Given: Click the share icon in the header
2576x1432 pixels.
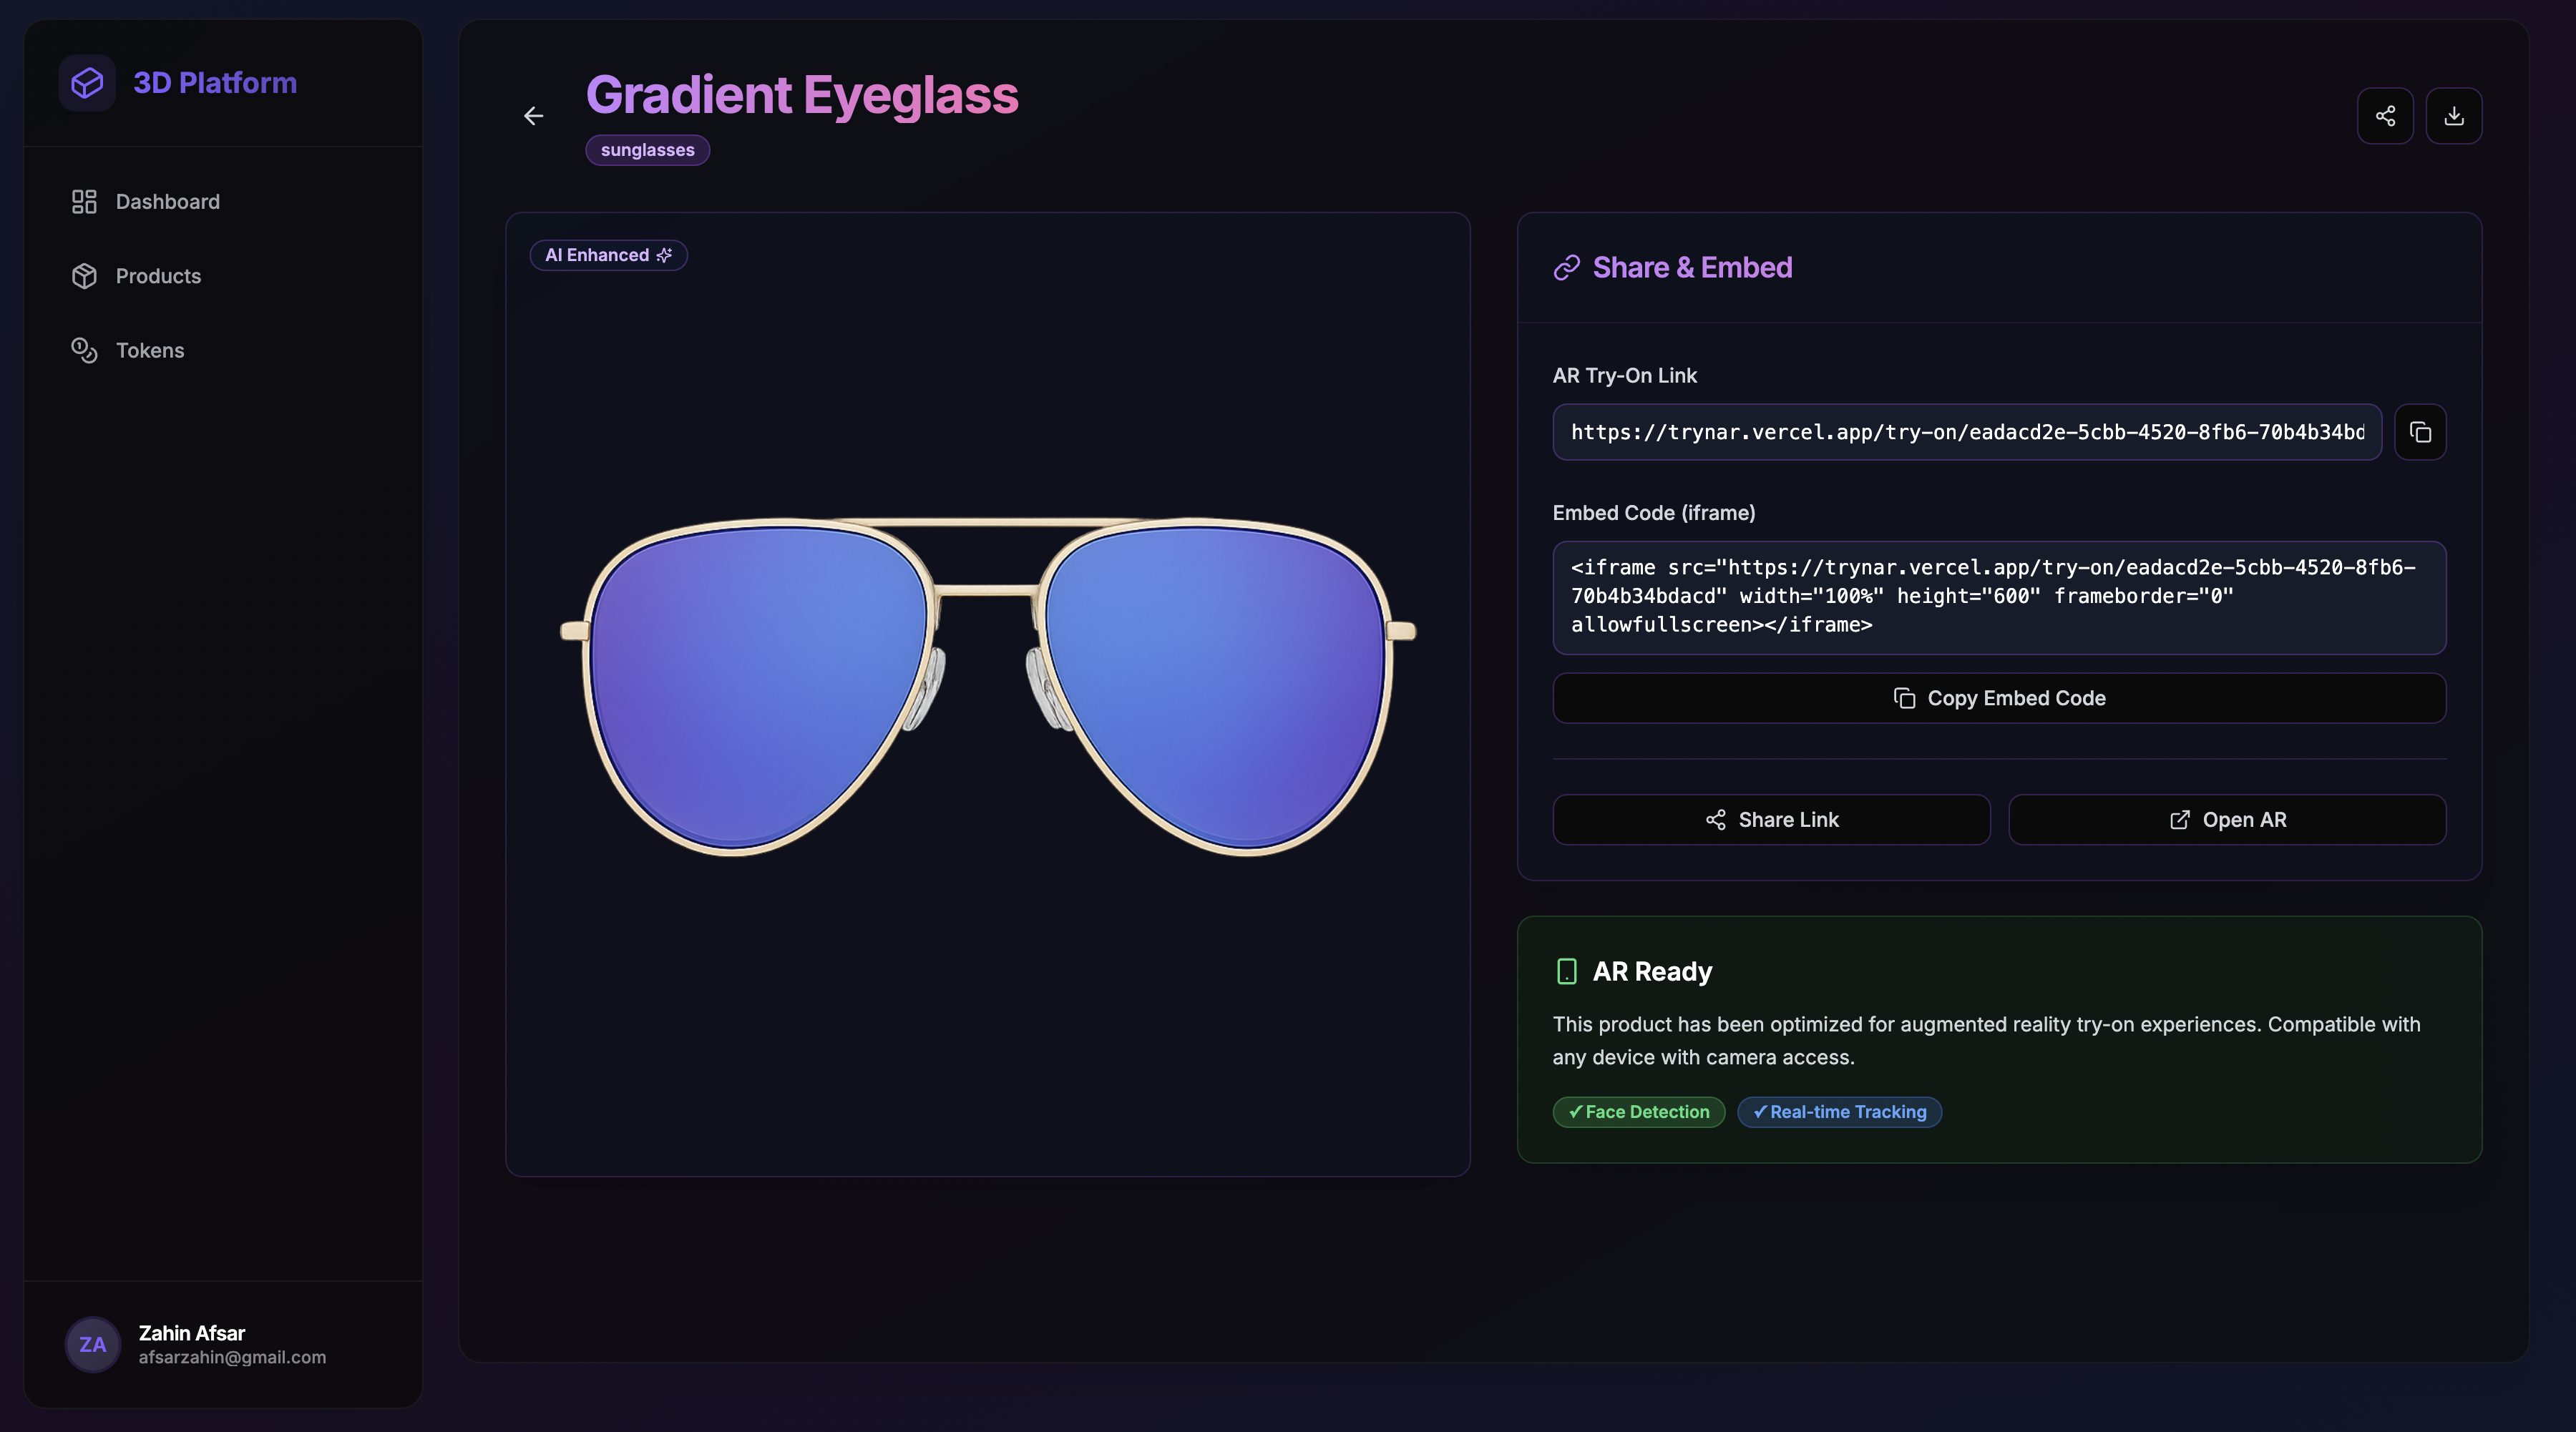Looking at the screenshot, I should point(2385,116).
